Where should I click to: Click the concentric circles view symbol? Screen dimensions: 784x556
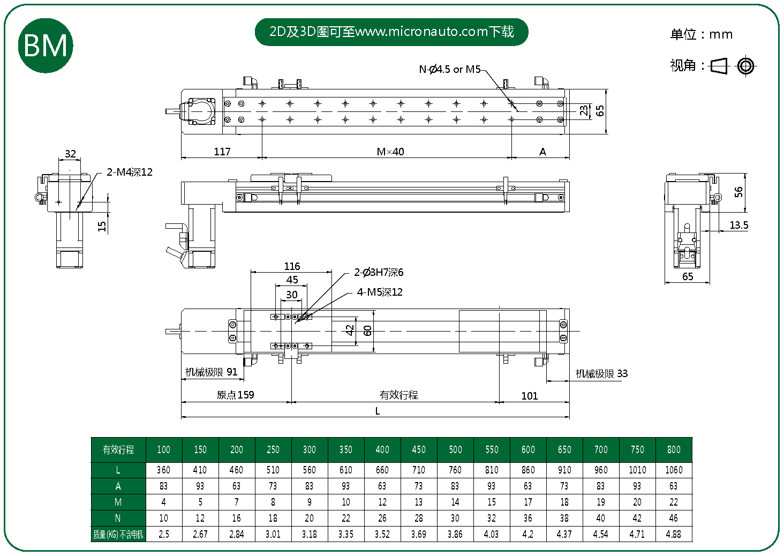745,66
